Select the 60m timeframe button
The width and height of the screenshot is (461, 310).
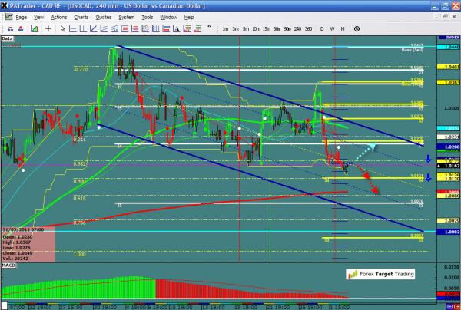click(x=287, y=28)
